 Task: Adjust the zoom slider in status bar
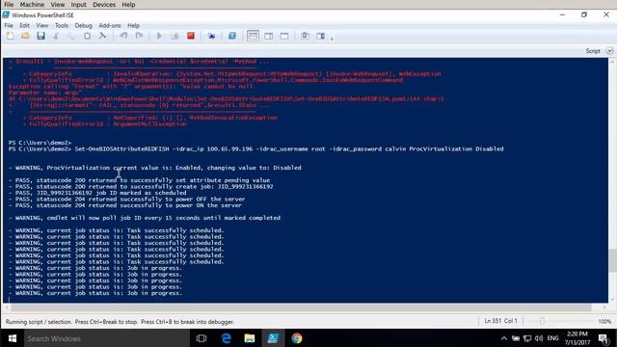tap(542, 321)
